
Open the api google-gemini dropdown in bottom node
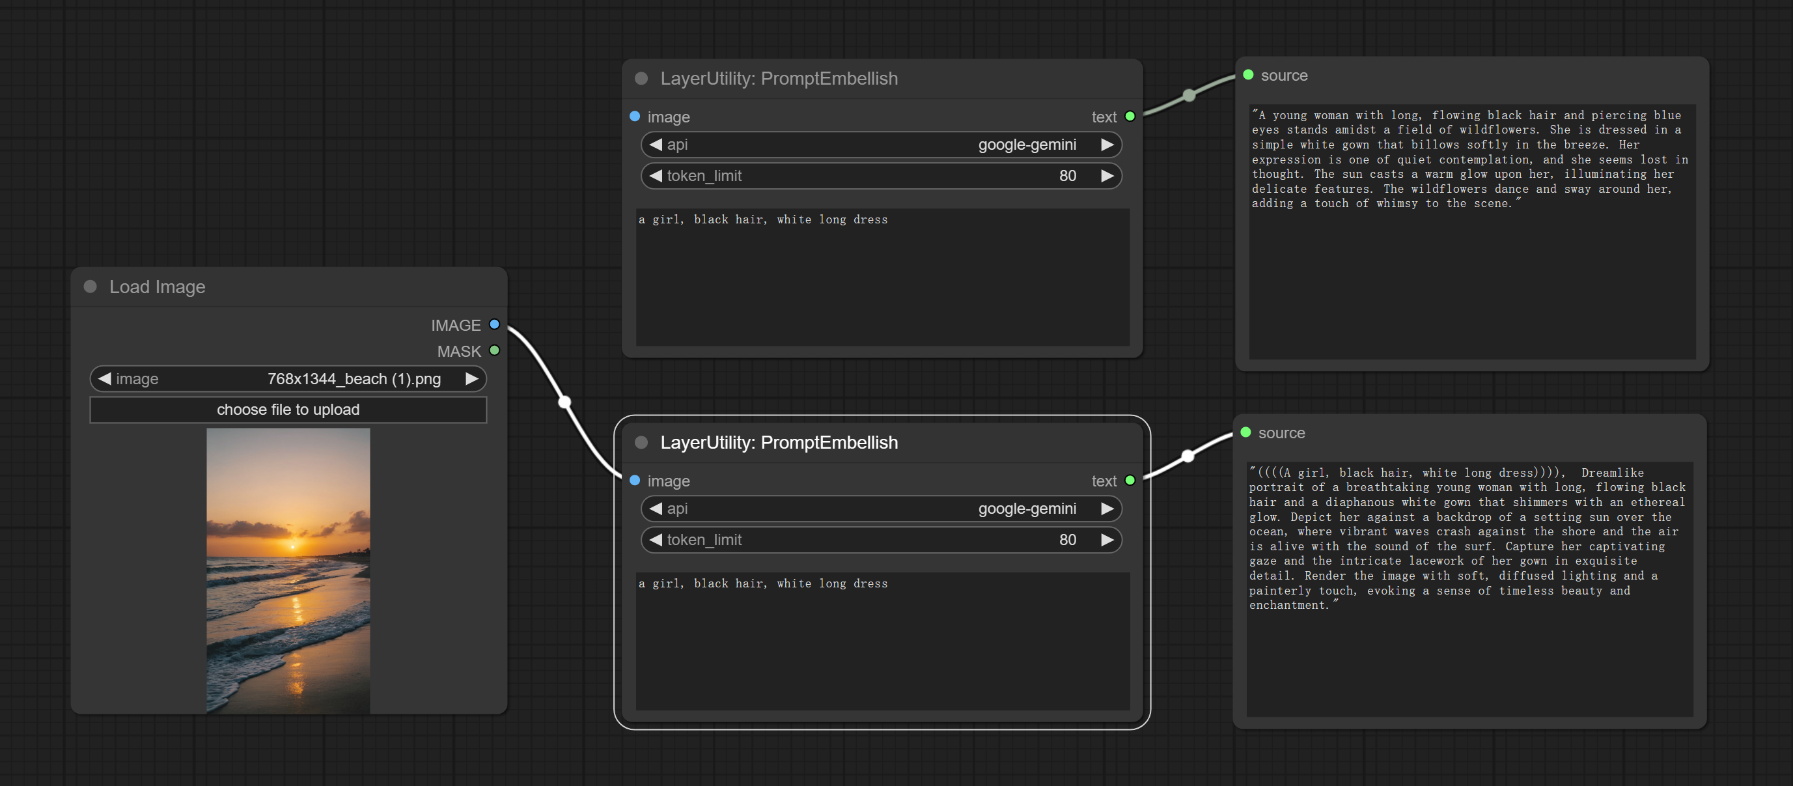click(880, 509)
